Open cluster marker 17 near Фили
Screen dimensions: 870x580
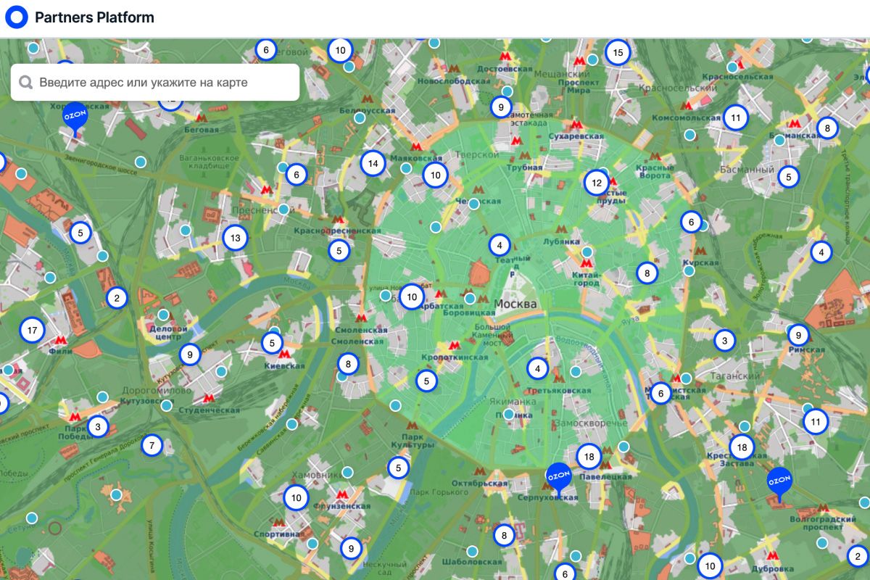click(x=32, y=331)
